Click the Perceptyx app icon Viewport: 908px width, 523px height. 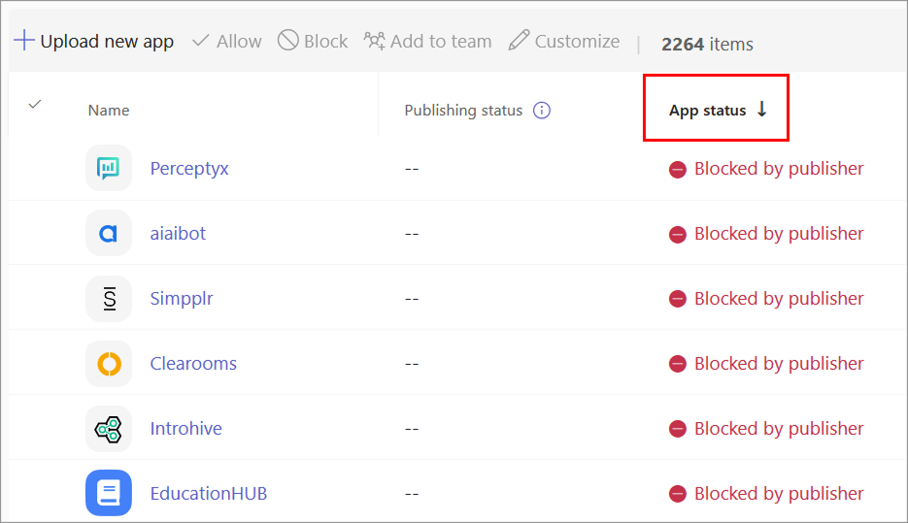pos(109,168)
